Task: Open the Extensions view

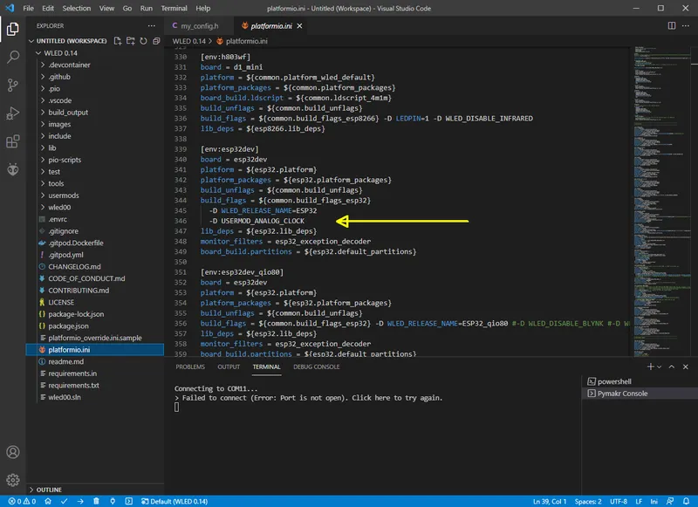Action: [x=13, y=141]
